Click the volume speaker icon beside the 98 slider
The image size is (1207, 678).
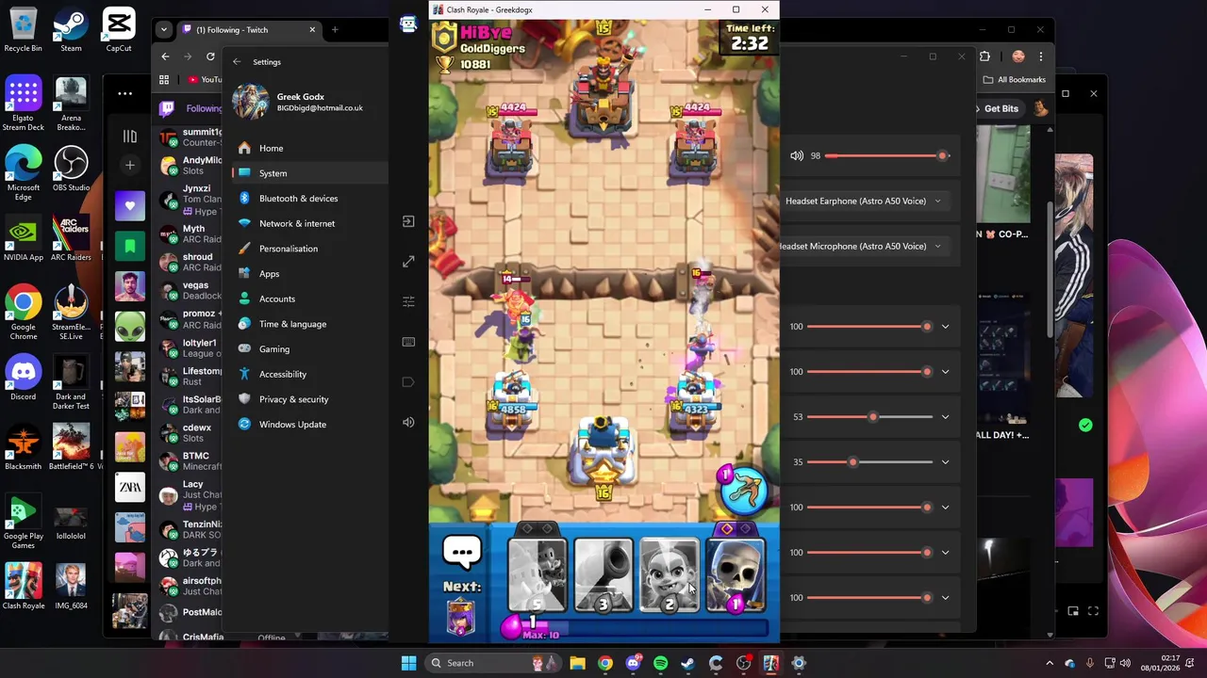pos(797,155)
